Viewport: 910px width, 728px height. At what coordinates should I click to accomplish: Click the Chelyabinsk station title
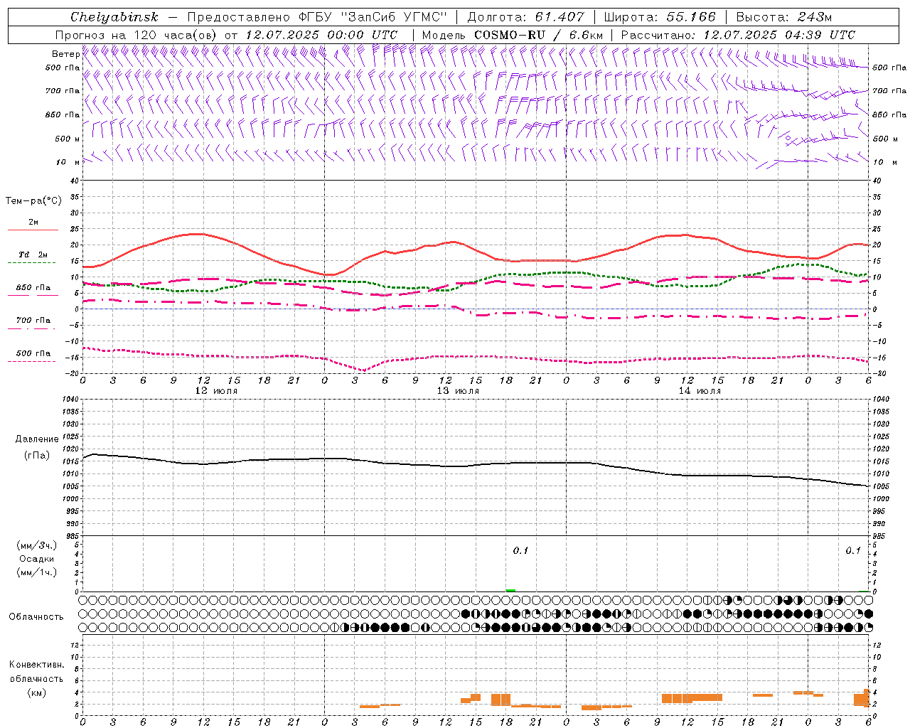tap(114, 17)
